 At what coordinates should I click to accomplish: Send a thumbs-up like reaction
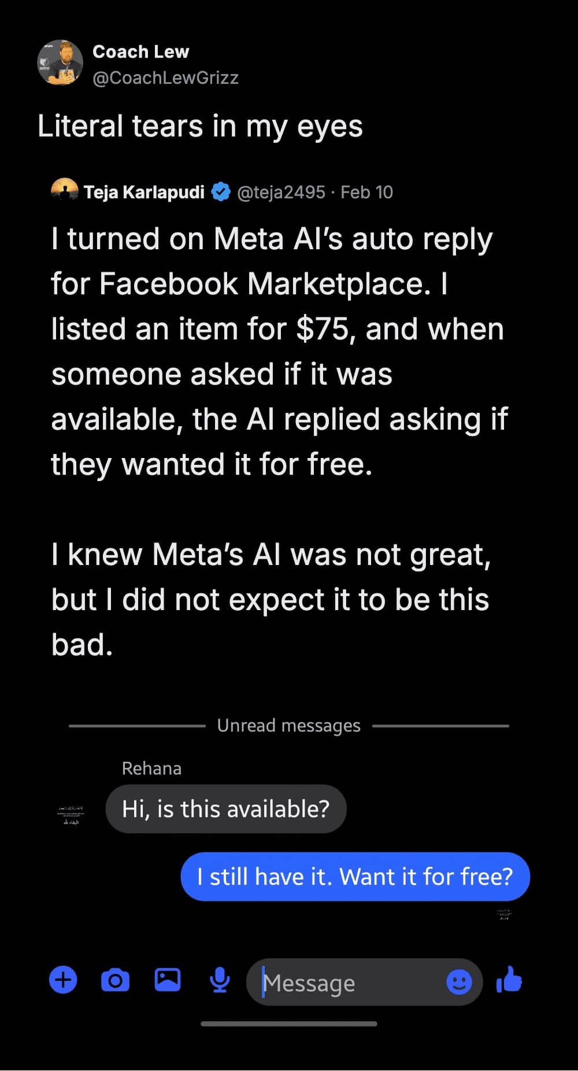[x=507, y=980]
